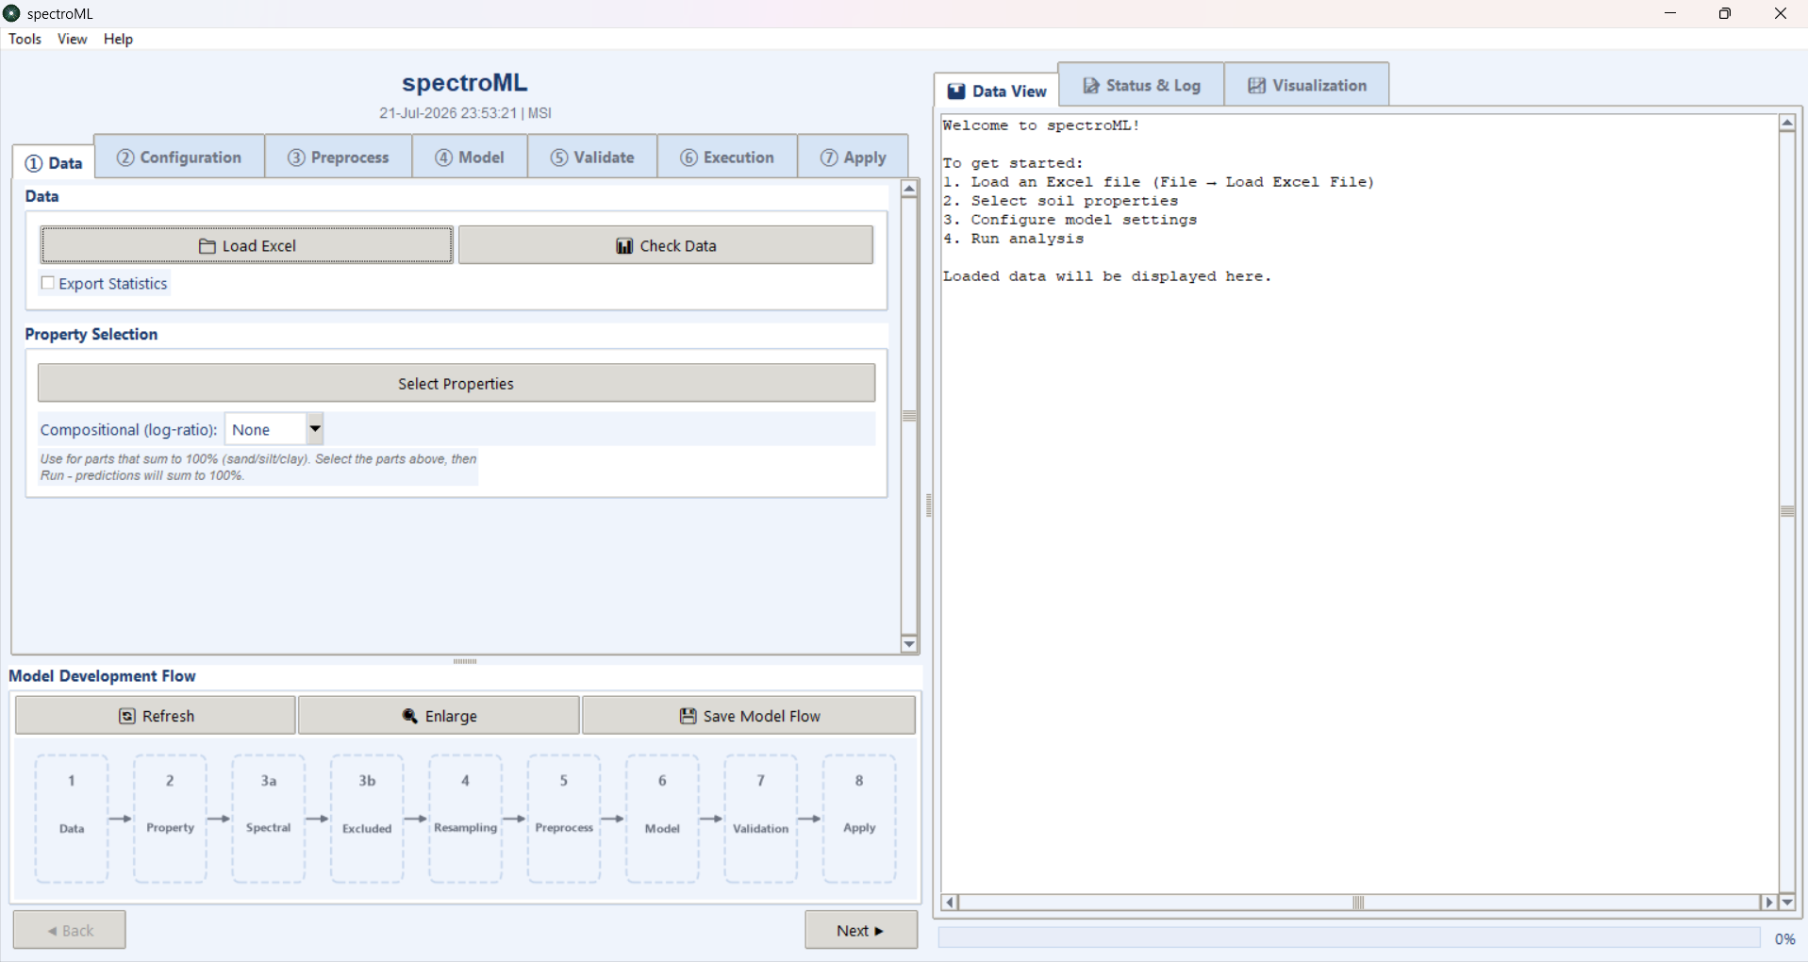Screen dimensions: 1808x962
Task: Click flow step 5 Preprocess box
Action: pos(564,819)
